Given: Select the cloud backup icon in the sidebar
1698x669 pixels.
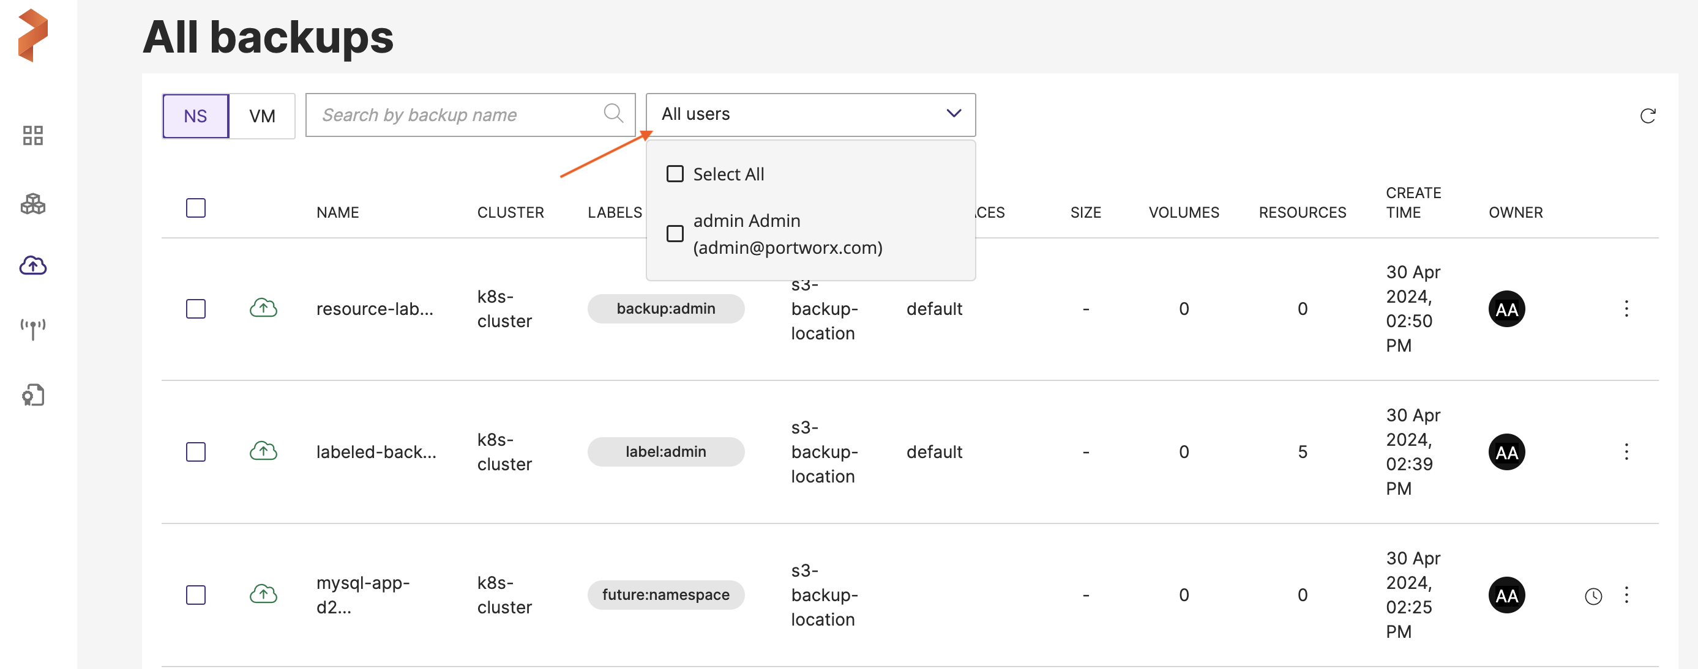Looking at the screenshot, I should (32, 265).
